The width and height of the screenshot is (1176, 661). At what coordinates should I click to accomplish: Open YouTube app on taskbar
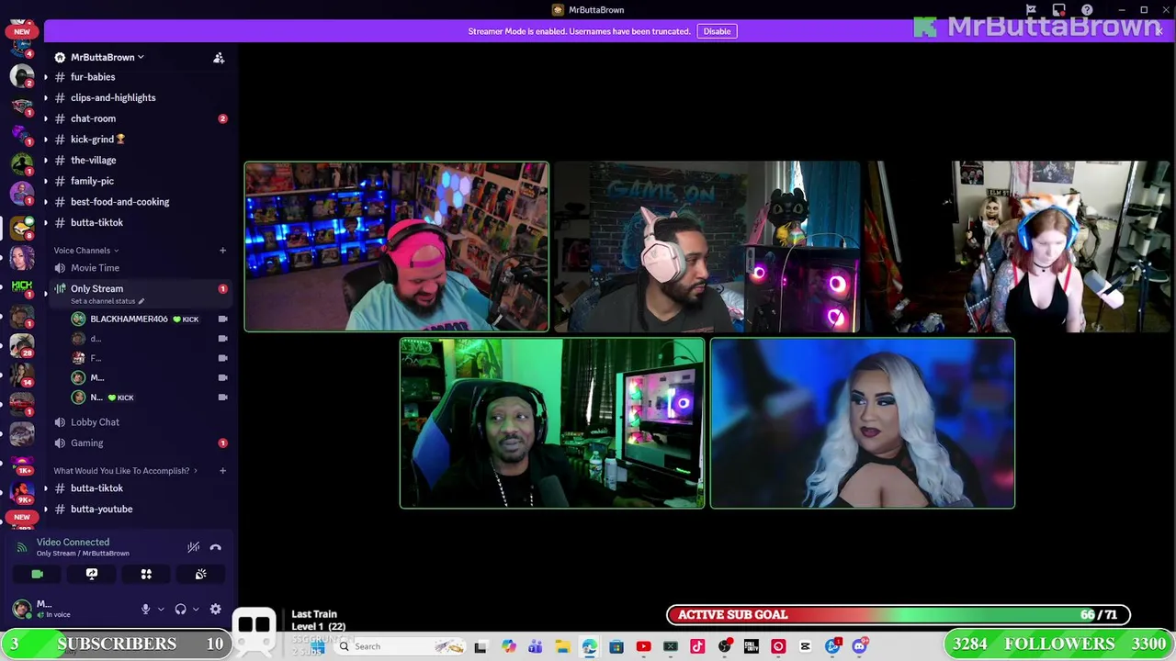coord(643,646)
